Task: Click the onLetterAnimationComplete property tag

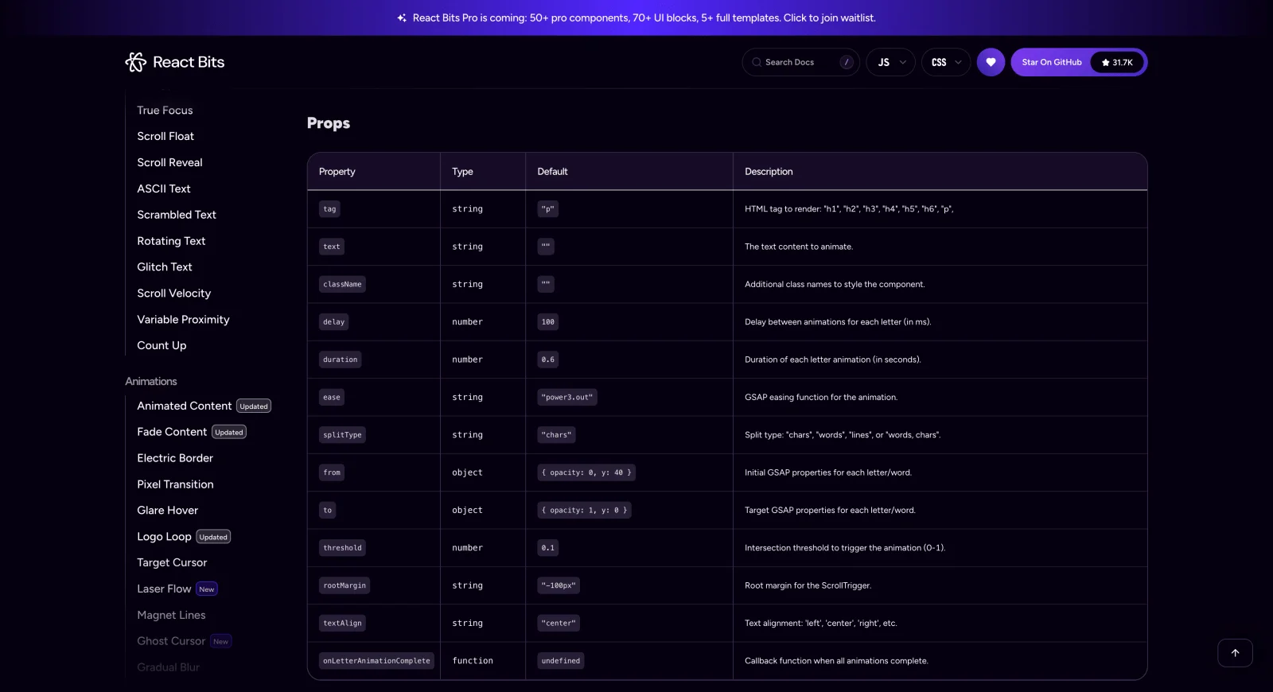Action: 376,661
